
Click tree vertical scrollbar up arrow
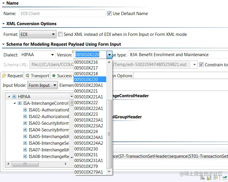pyautogui.click(x=71, y=96)
